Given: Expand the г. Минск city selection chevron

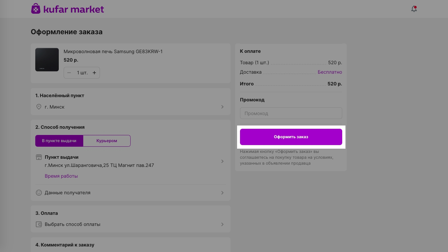Looking at the screenshot, I should pyautogui.click(x=222, y=107).
